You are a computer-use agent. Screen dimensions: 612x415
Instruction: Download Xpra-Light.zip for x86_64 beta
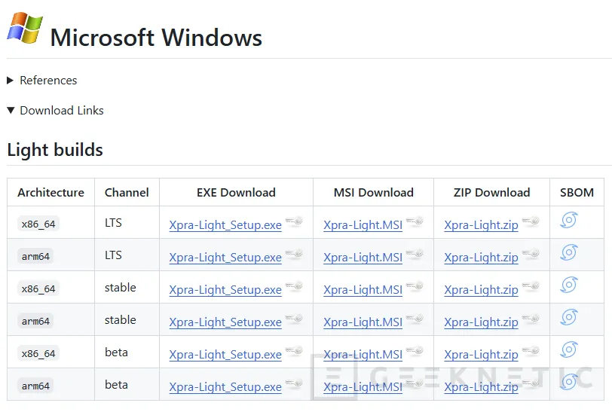coord(481,355)
